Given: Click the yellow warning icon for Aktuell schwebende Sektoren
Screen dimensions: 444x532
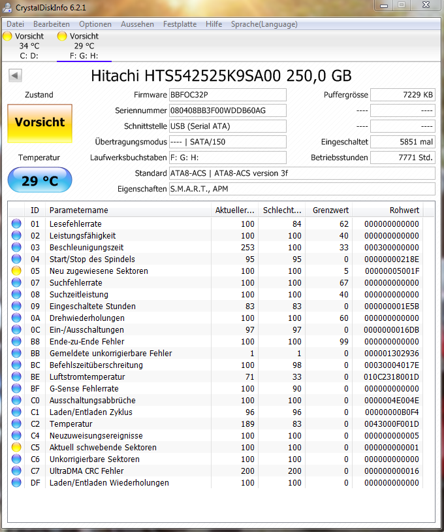Looking at the screenshot, I should tap(16, 447).
